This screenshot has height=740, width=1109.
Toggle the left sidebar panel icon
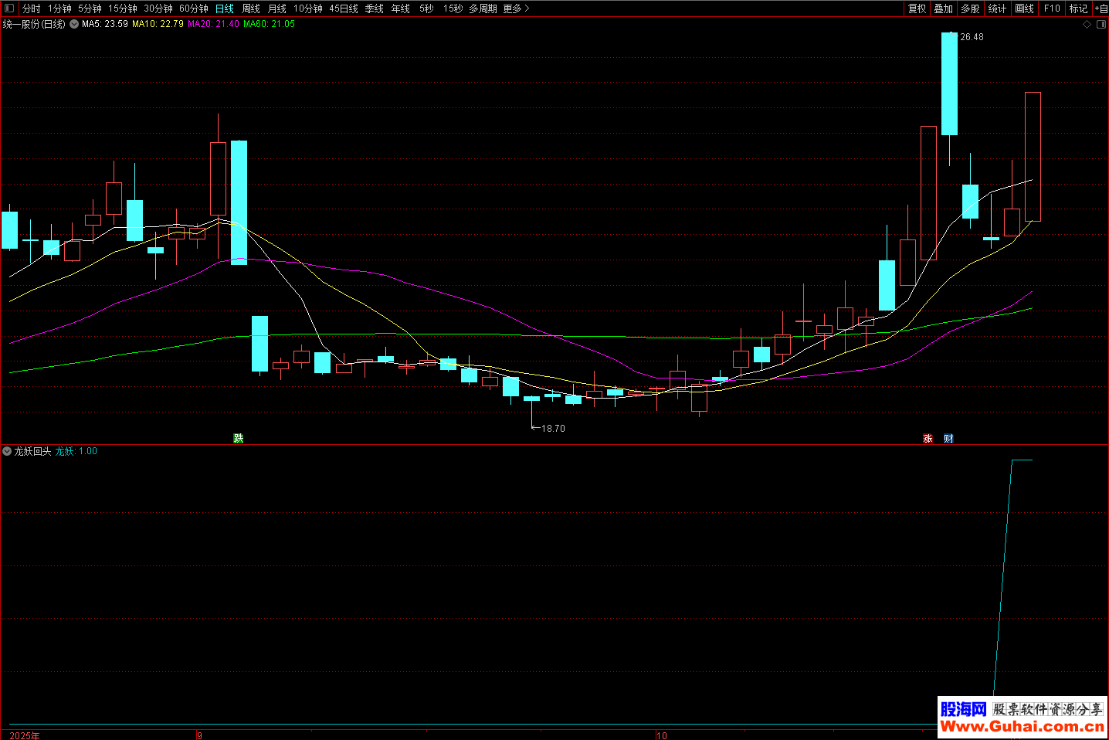9,8
